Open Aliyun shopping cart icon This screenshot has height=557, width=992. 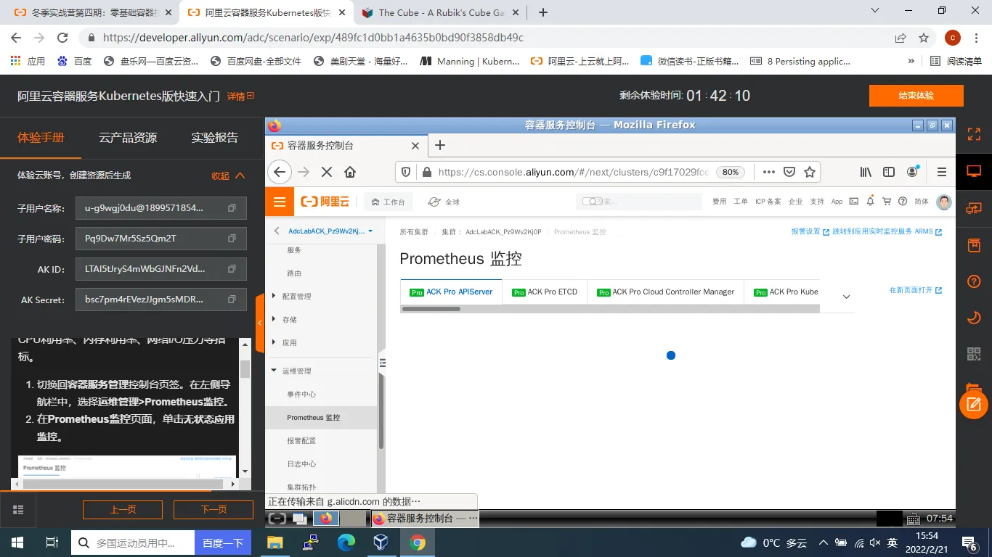coord(887,202)
